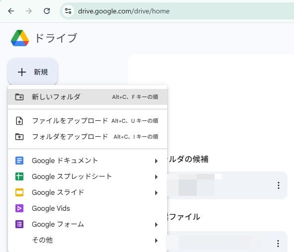The image size is (294, 252).
Task: Select 新しいフォルダ menu entry
Action: [x=88, y=97]
